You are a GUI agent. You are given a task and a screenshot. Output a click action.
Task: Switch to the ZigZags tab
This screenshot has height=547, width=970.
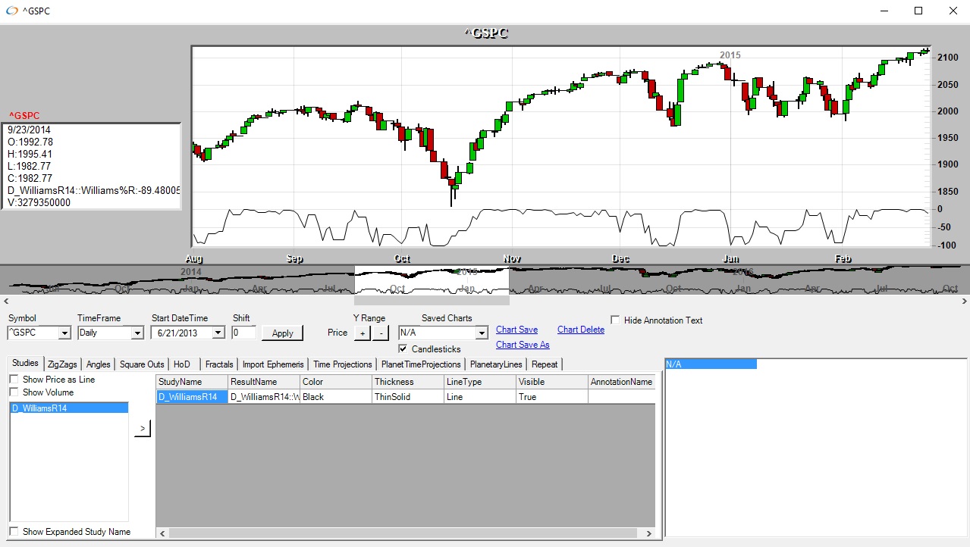(62, 364)
